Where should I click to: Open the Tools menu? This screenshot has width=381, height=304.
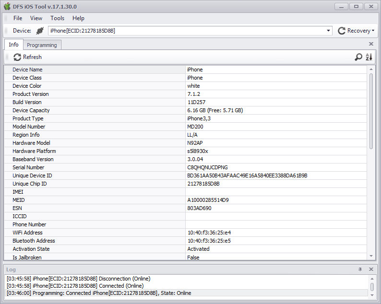tap(58, 18)
